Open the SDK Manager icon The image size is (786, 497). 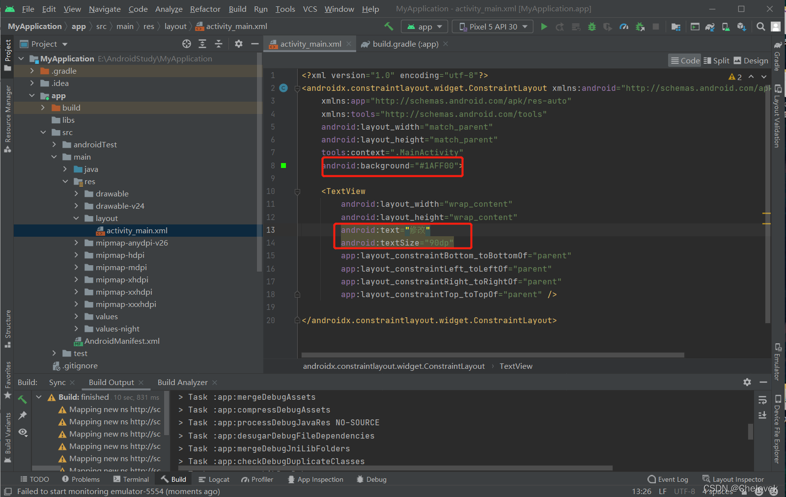741,27
